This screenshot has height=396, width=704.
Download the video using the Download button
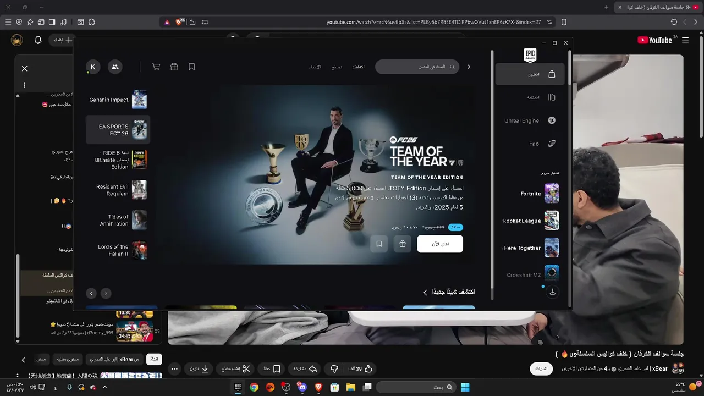(x=200, y=369)
